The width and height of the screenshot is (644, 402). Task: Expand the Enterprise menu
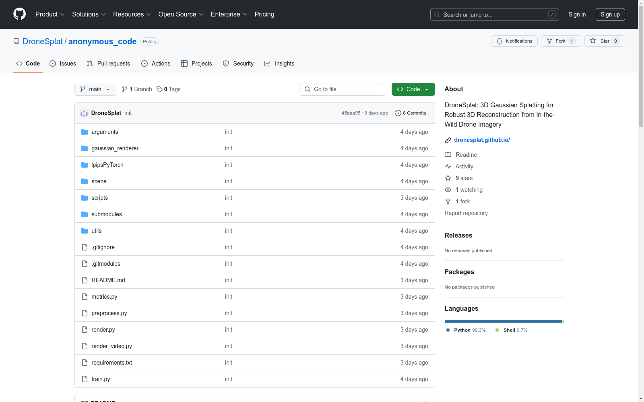coord(229,14)
